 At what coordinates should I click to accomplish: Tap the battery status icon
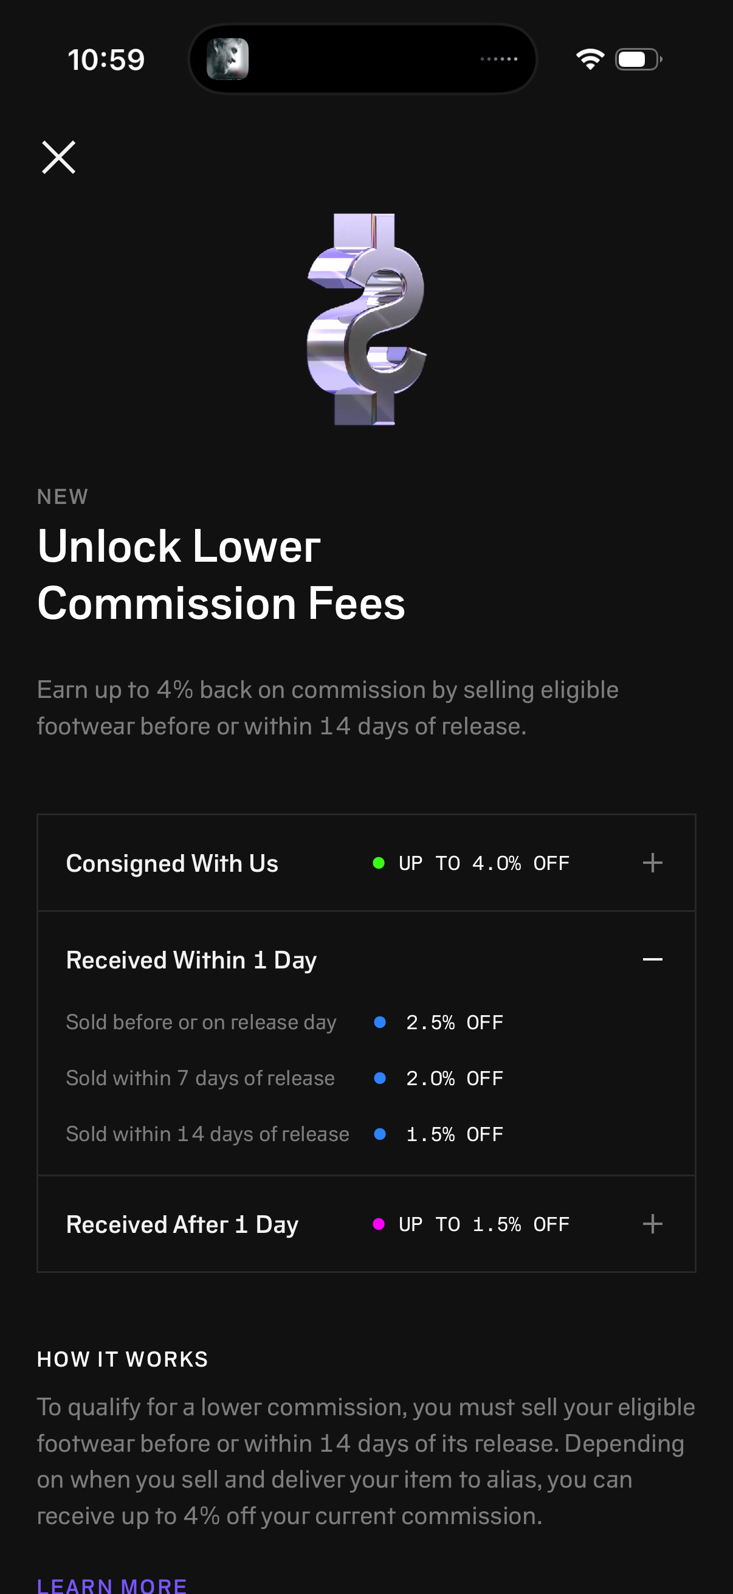[638, 60]
